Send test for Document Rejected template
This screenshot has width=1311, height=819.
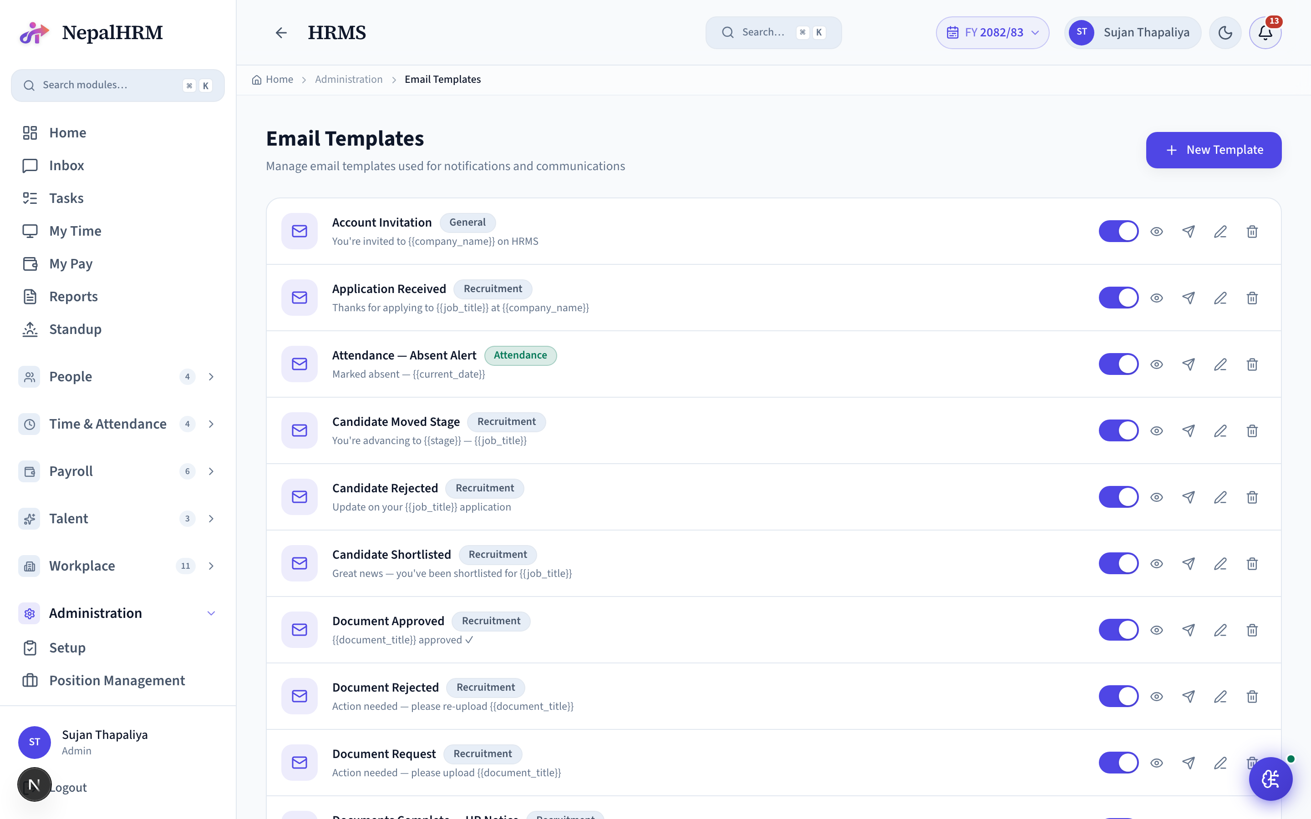[1188, 697]
